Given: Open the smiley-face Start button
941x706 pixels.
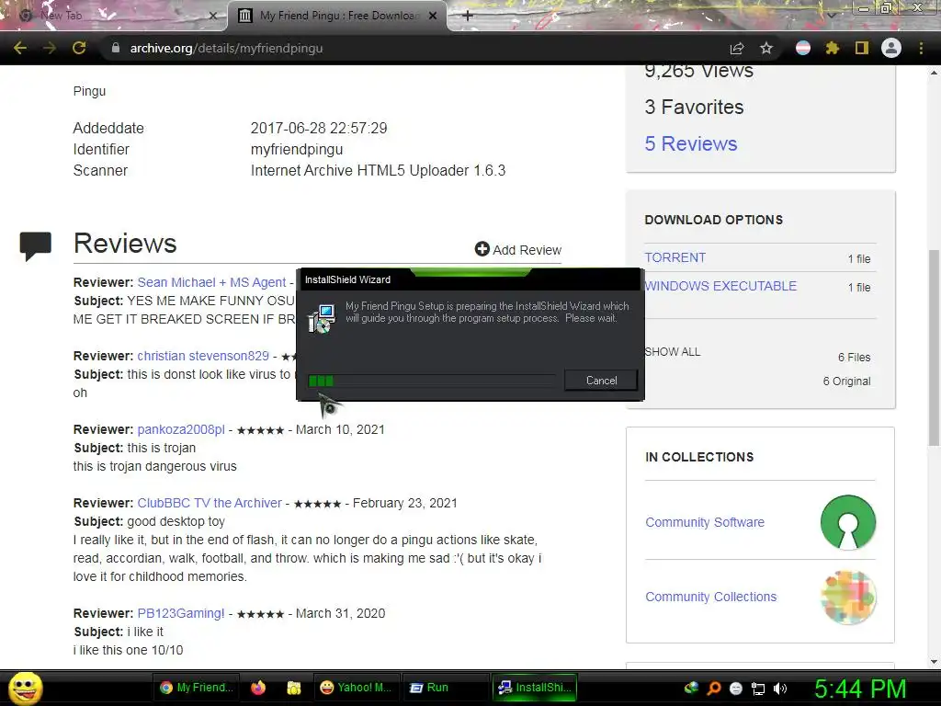Looking at the screenshot, I should pos(25,688).
